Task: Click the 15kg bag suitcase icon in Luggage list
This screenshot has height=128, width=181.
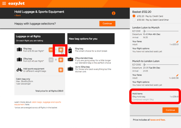Action: point(19,50)
